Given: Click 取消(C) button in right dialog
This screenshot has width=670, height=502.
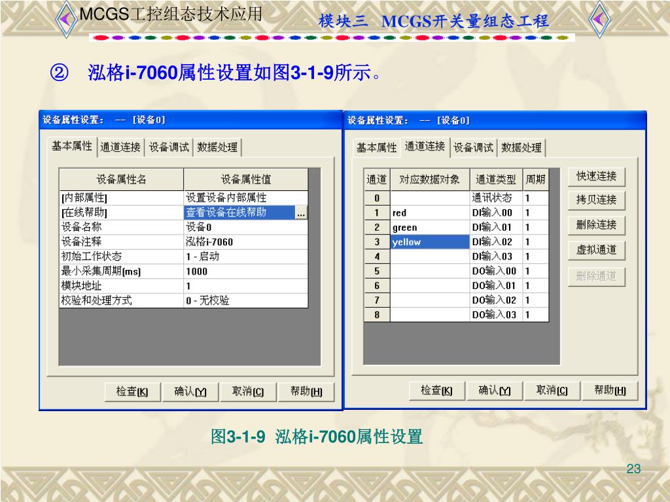Looking at the screenshot, I should pyautogui.click(x=552, y=390).
